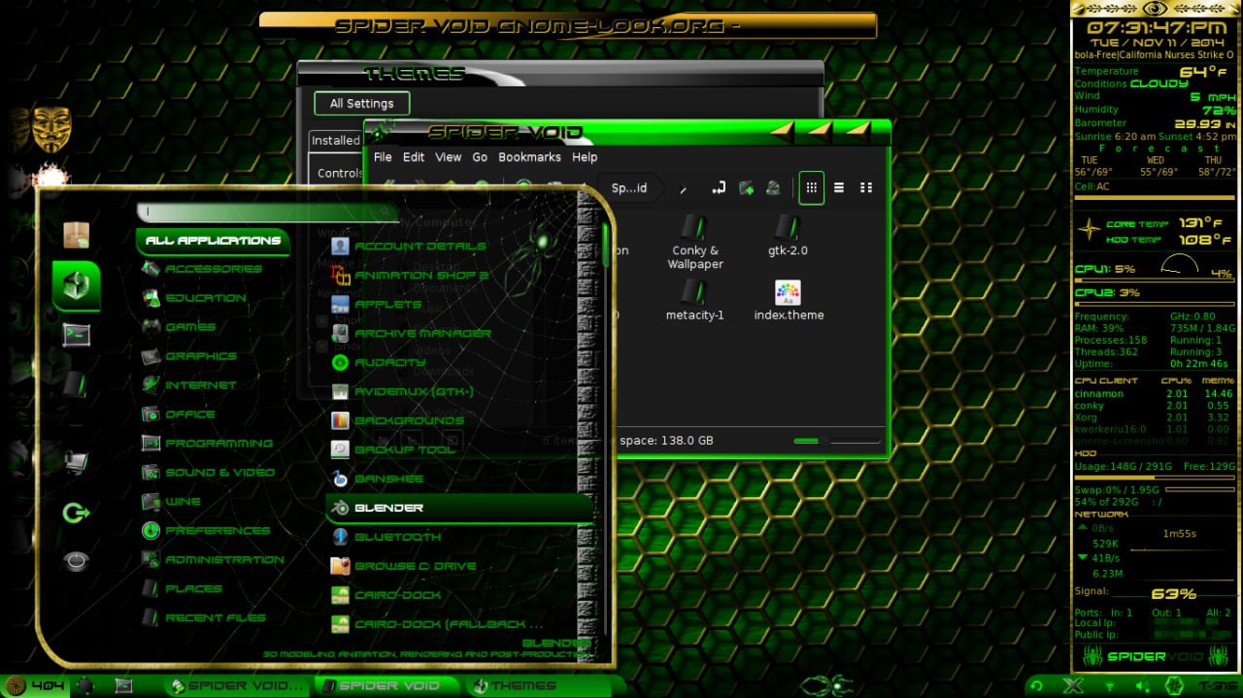Open the metacity-1 folder
This screenshot has height=698, width=1243.
click(x=694, y=300)
